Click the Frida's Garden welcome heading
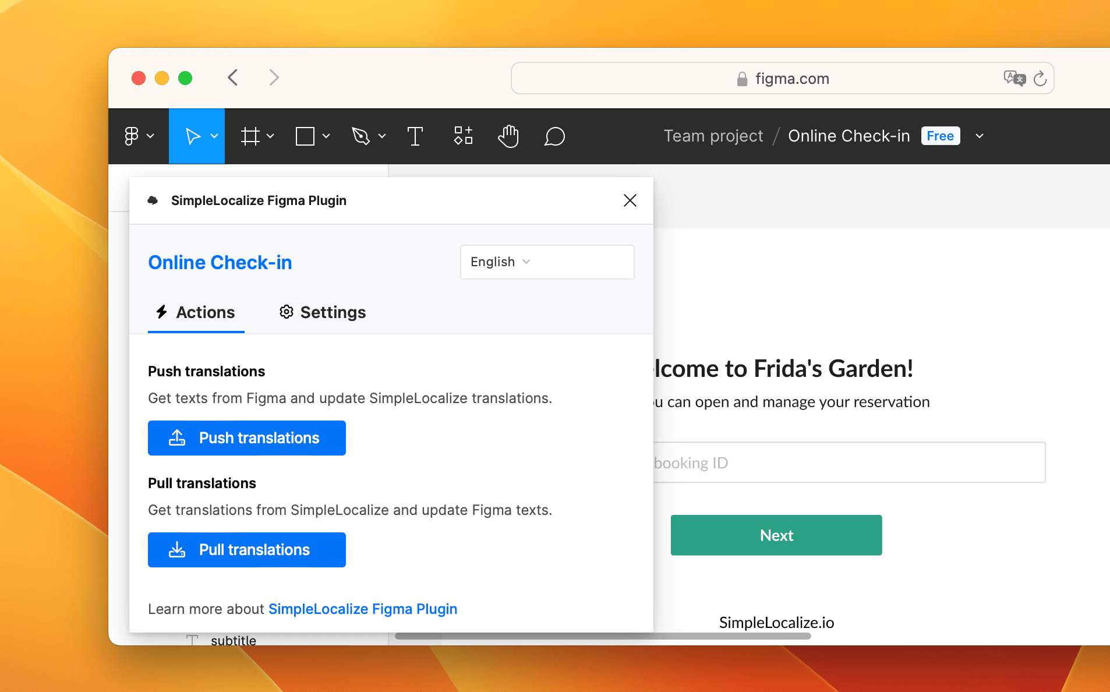The height and width of the screenshot is (692, 1110). point(783,369)
